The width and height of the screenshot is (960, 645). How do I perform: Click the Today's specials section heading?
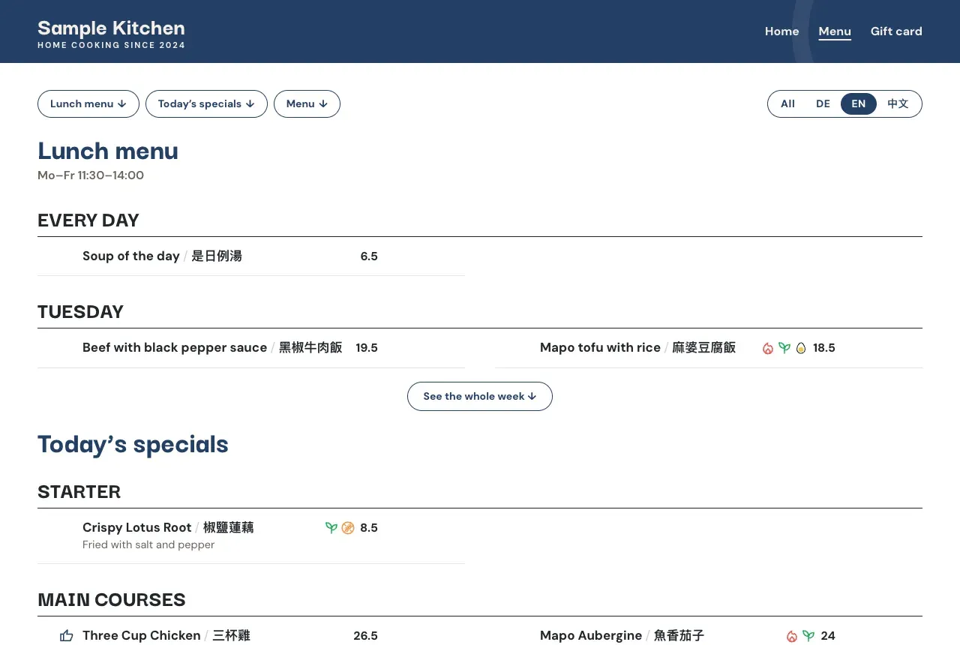(133, 444)
